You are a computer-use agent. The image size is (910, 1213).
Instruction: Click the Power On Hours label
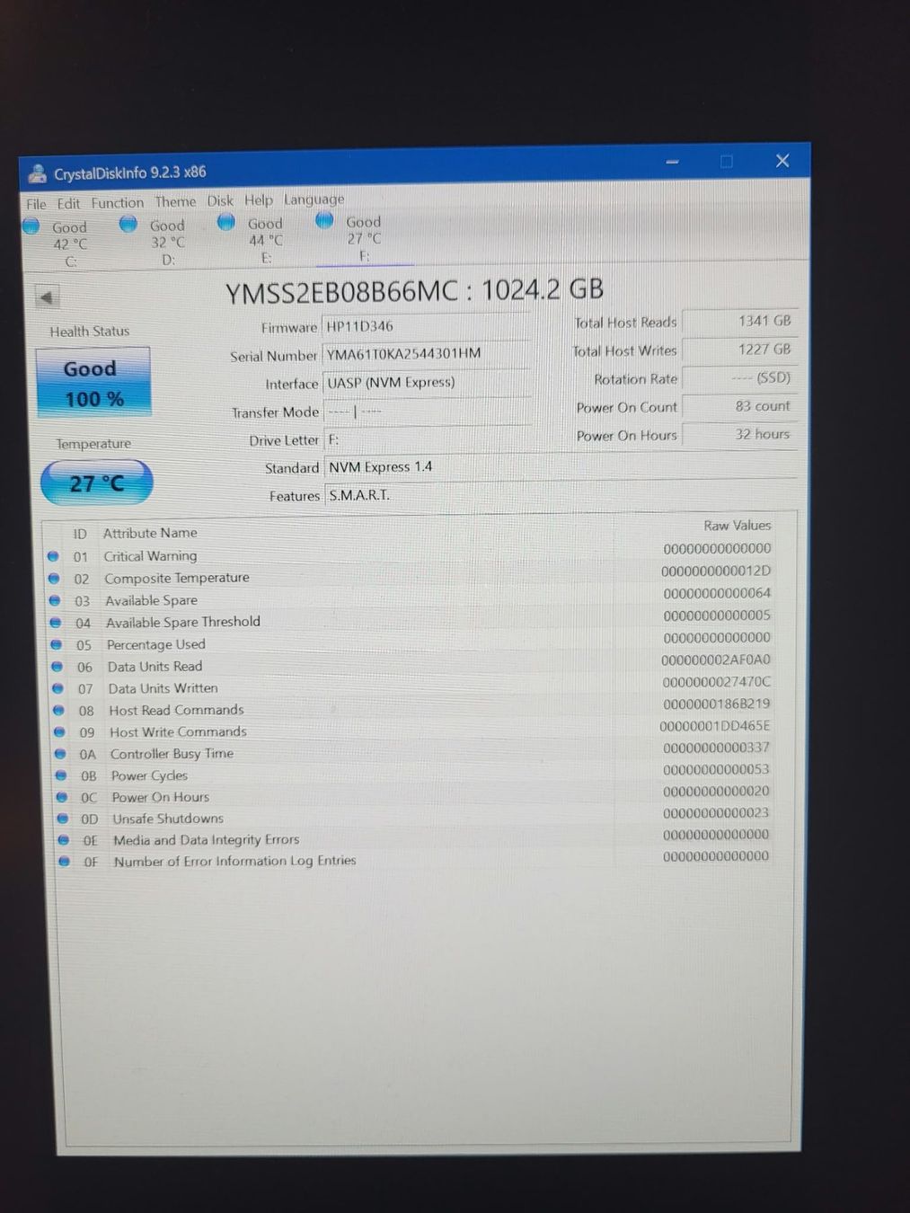[627, 436]
